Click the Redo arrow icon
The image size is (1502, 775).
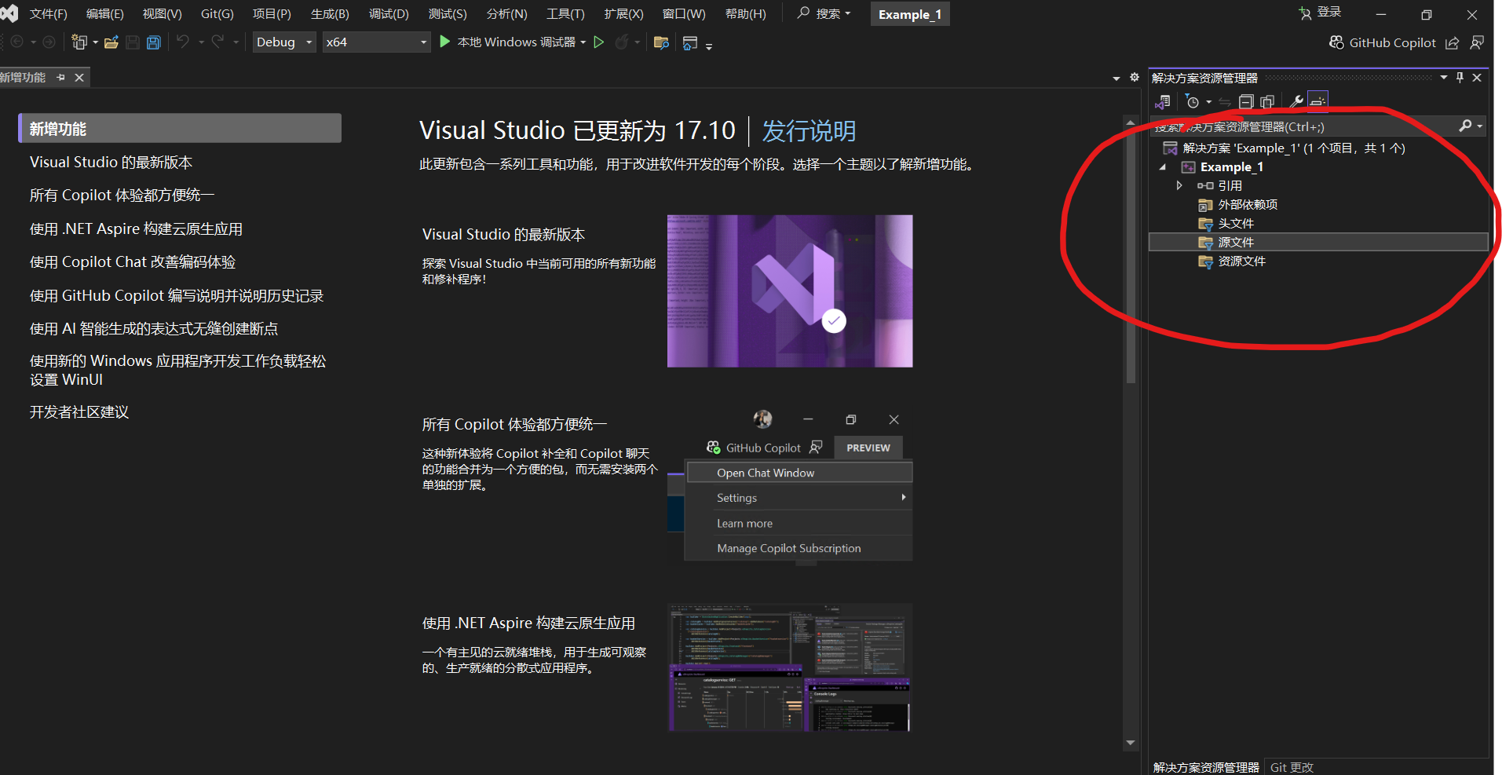coord(218,42)
